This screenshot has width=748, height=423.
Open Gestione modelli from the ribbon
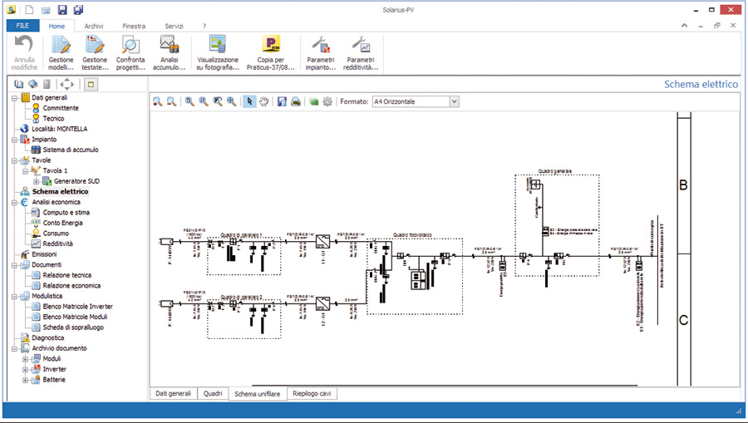tap(61, 53)
